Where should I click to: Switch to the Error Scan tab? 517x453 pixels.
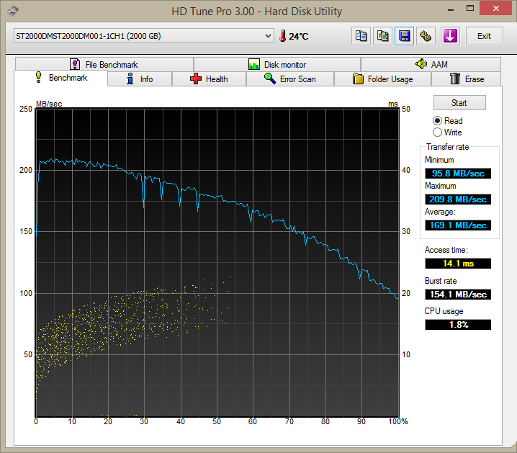click(x=290, y=79)
